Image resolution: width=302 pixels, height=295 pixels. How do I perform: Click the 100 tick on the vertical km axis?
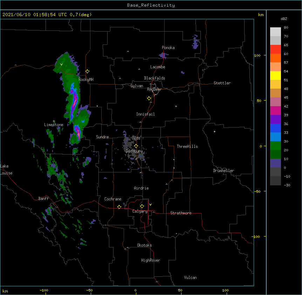pos(257,55)
